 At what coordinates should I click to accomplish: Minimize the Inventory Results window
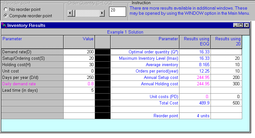[236, 25]
